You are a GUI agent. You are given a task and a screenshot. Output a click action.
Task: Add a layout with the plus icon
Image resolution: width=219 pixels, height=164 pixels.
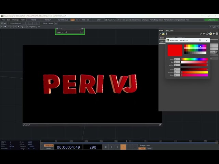click(x=56, y=23)
